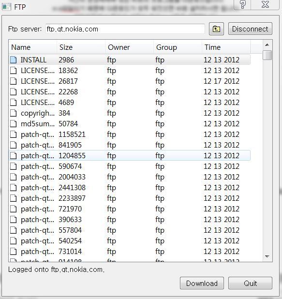Select patch-qt file sized 2233897

click(x=130, y=198)
